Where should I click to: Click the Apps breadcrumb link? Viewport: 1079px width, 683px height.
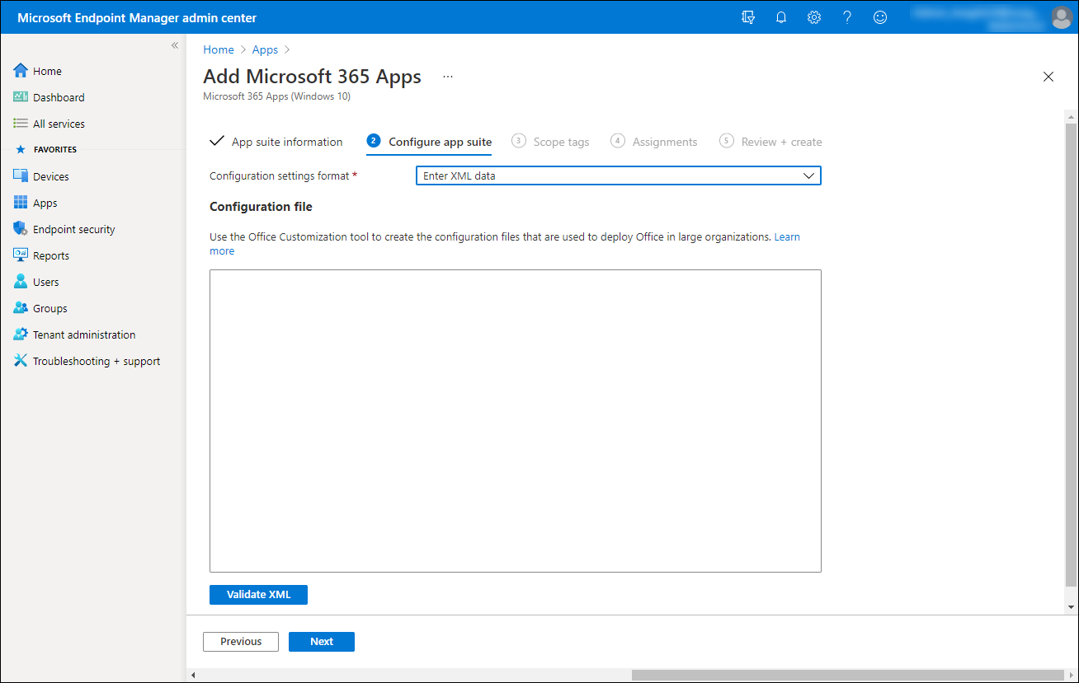[265, 49]
